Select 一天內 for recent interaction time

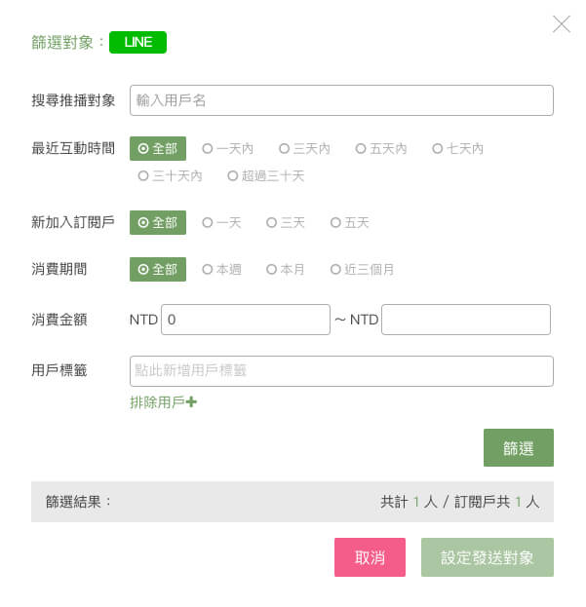227,149
